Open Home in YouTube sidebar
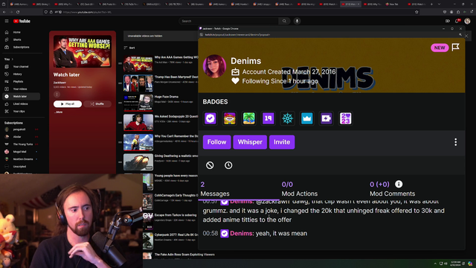This screenshot has width=476, height=268. [16, 32]
